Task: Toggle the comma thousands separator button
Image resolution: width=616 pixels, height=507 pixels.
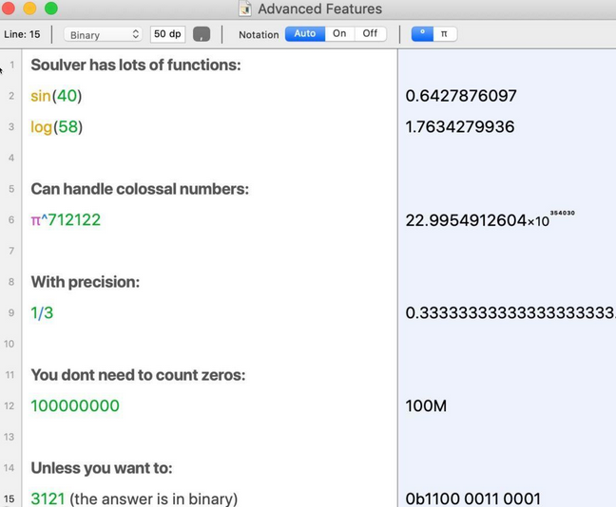Action: pos(202,34)
